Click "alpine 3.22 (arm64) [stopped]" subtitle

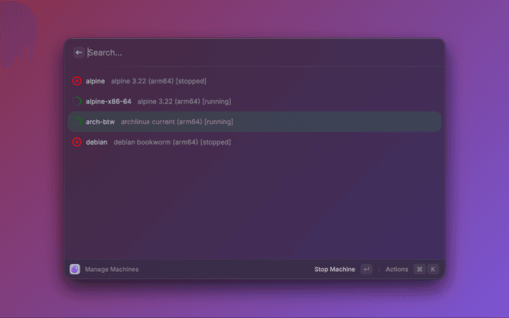pyautogui.click(x=158, y=81)
